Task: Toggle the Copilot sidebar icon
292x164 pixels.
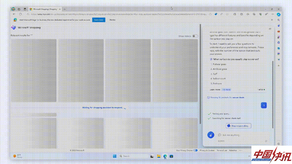Action: pyautogui.click(x=278, y=15)
